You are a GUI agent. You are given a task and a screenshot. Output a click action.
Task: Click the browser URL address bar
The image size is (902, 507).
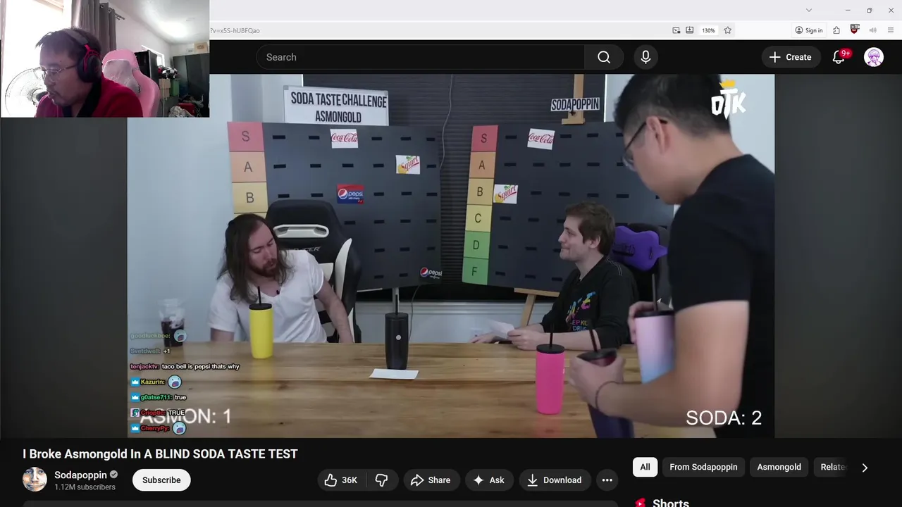point(437,30)
